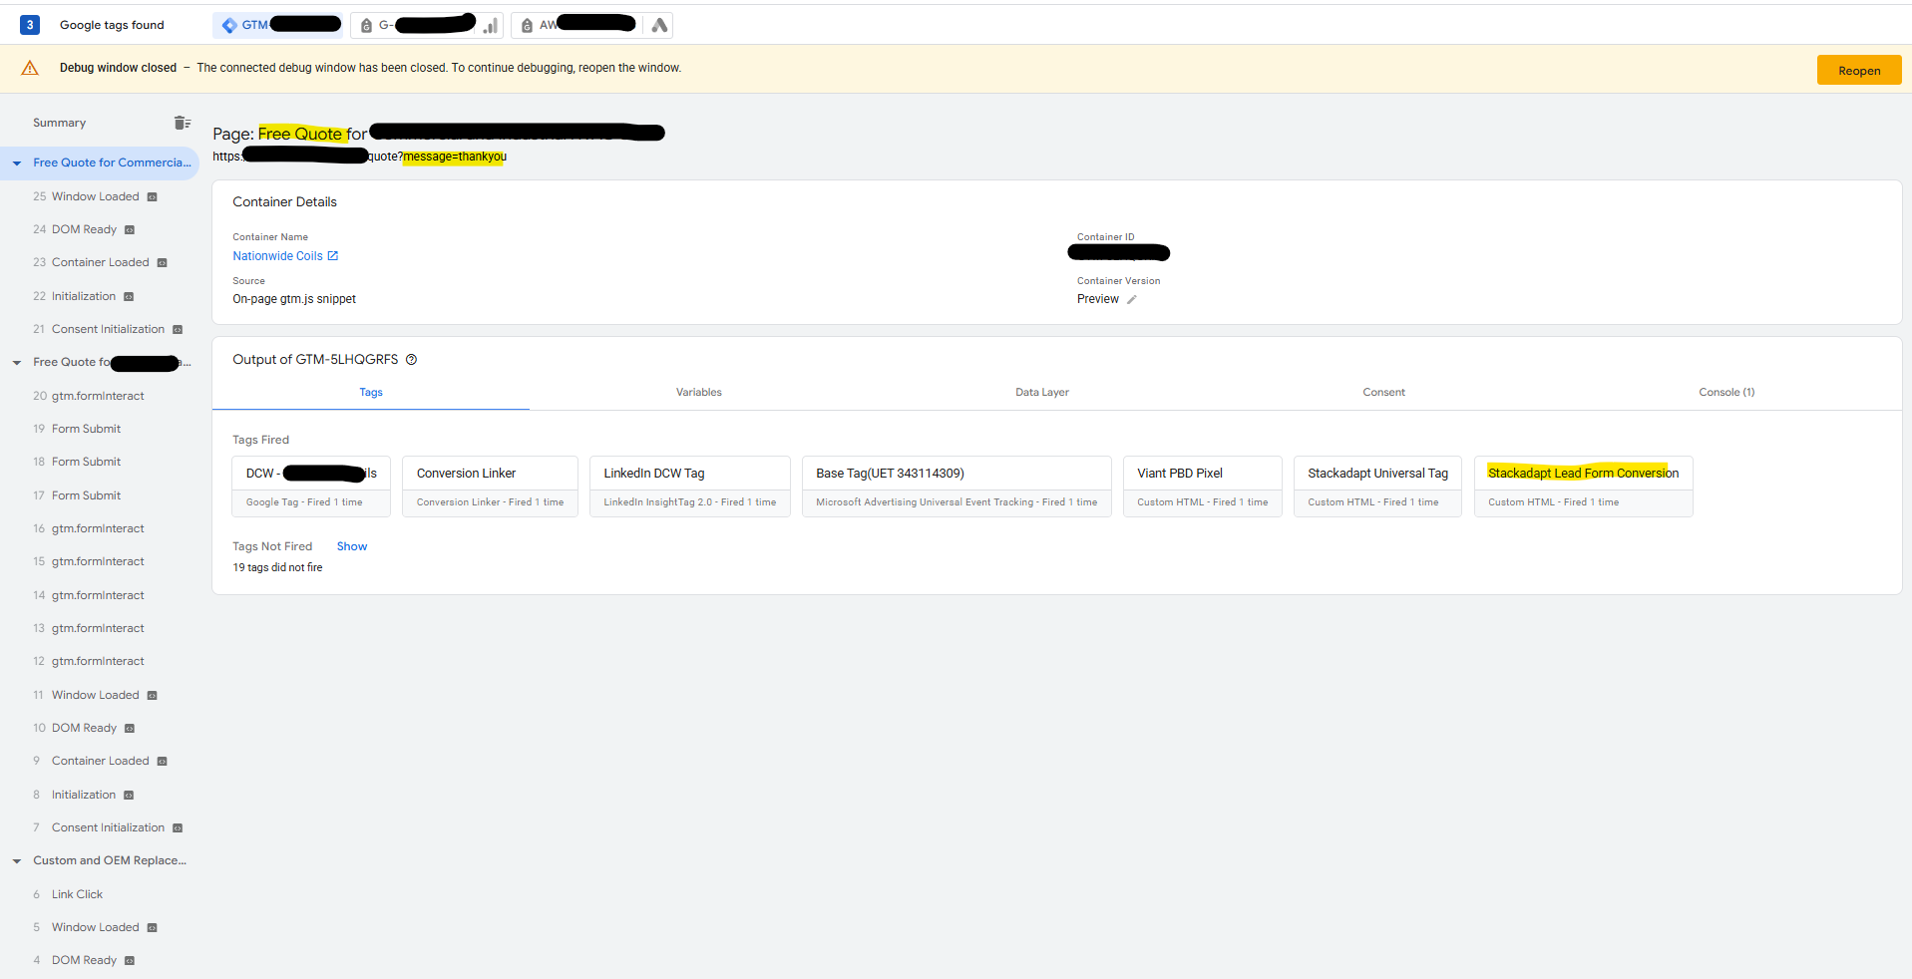Click API icon beside 11 Window Loaded
This screenshot has height=979, width=1912.
click(x=153, y=695)
